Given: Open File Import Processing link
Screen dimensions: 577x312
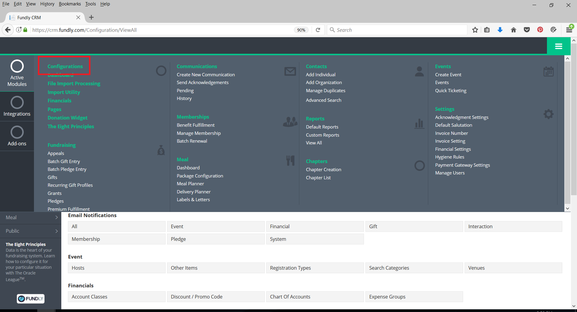Looking at the screenshot, I should [74, 83].
